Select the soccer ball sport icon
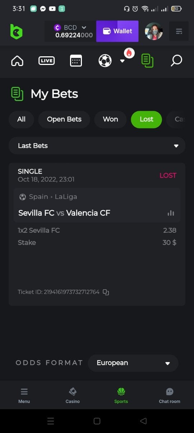 [x=105, y=61]
